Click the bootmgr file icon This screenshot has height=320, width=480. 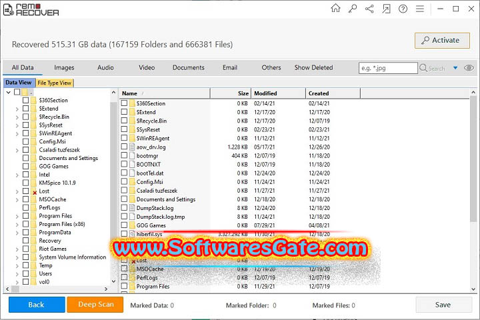click(132, 155)
